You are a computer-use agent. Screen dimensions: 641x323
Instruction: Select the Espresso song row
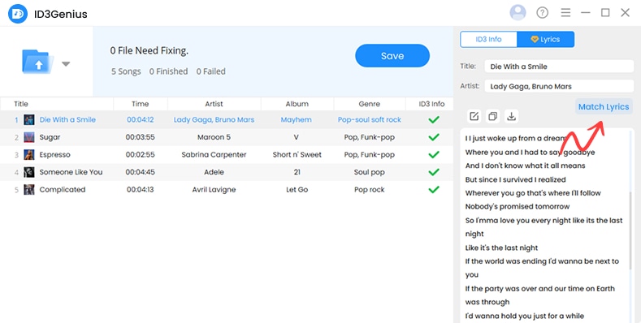227,155
